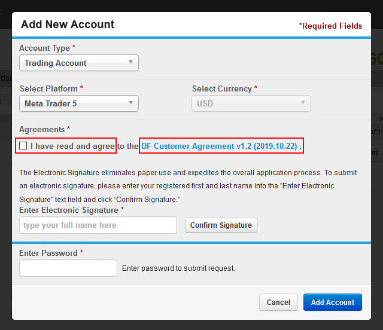
Task: Submit with the blue Add Account button
Action: [x=333, y=302]
